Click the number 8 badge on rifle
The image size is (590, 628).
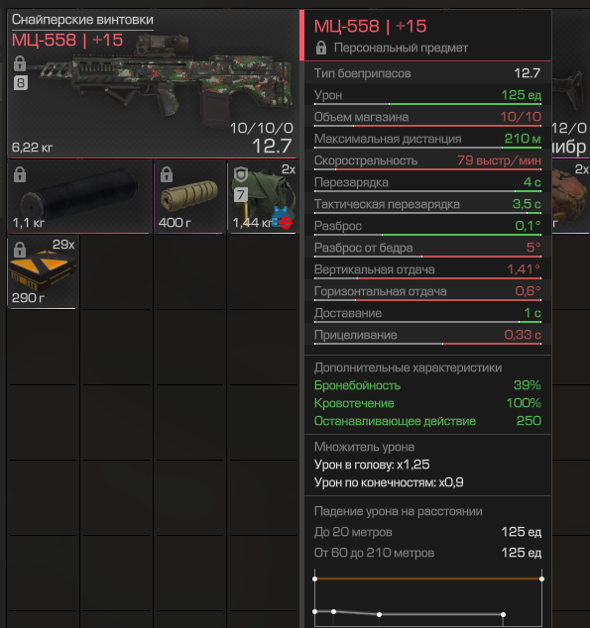point(21,83)
